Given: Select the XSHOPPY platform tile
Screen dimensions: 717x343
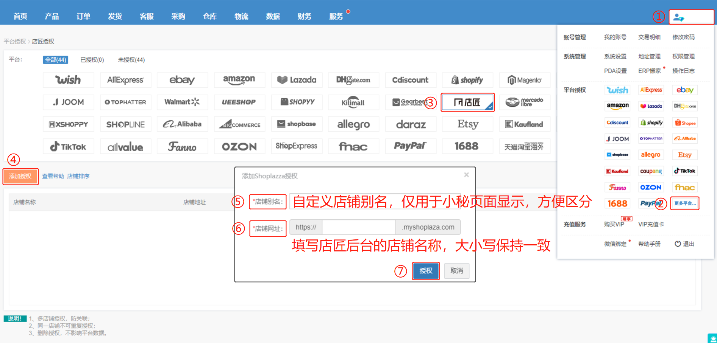Looking at the screenshot, I should (69, 124).
